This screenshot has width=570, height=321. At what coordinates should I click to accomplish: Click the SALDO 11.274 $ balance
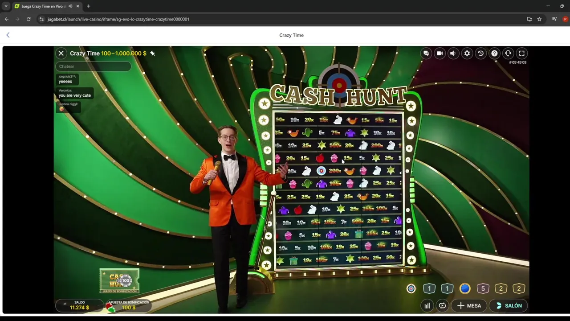pyautogui.click(x=79, y=305)
